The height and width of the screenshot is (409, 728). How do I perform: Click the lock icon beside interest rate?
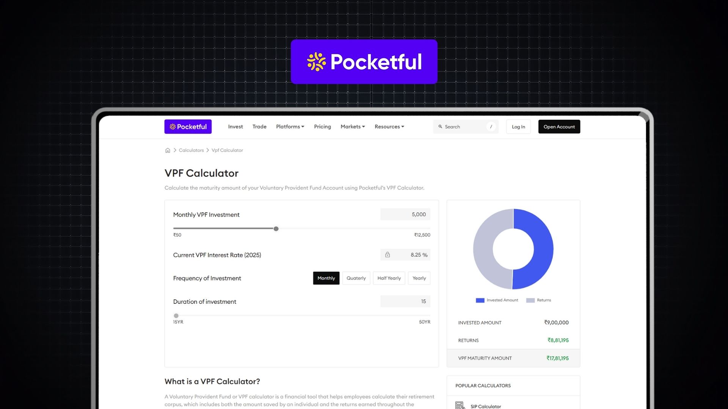[x=388, y=255]
